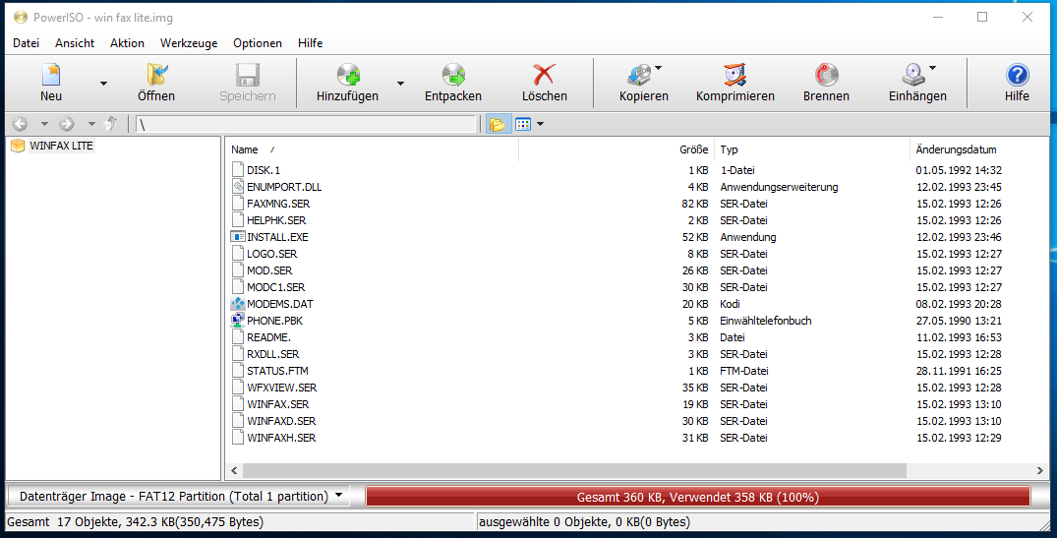This screenshot has height=538, width=1057.
Task: Open the Datei menu
Action: (x=26, y=43)
